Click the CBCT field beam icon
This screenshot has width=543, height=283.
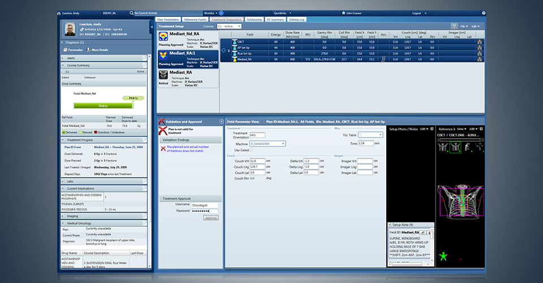pyautogui.click(x=234, y=42)
